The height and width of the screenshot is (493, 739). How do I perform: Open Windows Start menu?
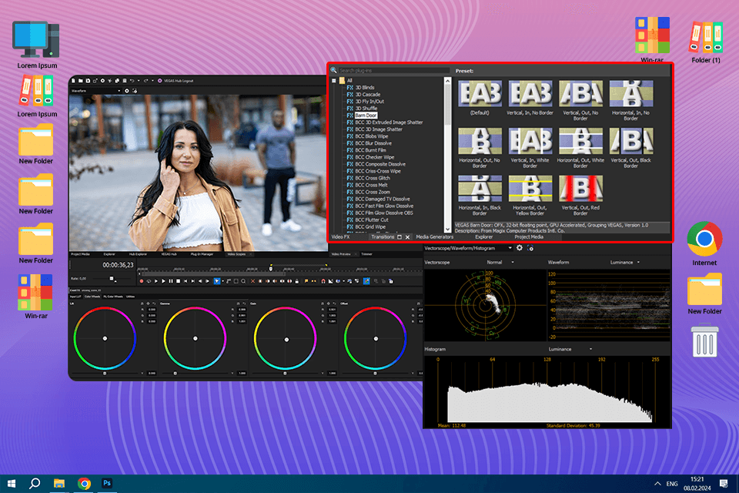click(12, 484)
